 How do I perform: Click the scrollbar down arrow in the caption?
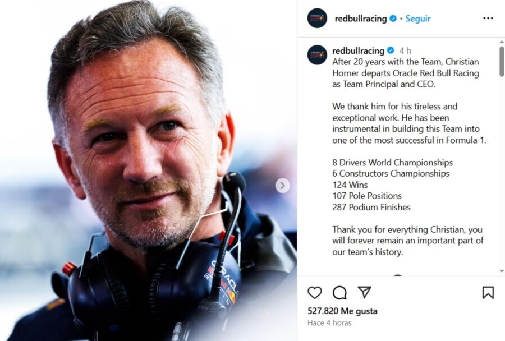[x=502, y=271]
